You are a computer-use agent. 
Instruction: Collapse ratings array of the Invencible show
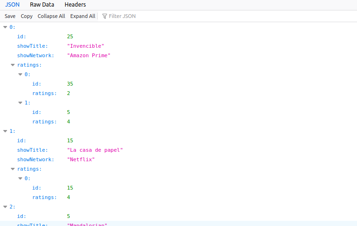13,65
